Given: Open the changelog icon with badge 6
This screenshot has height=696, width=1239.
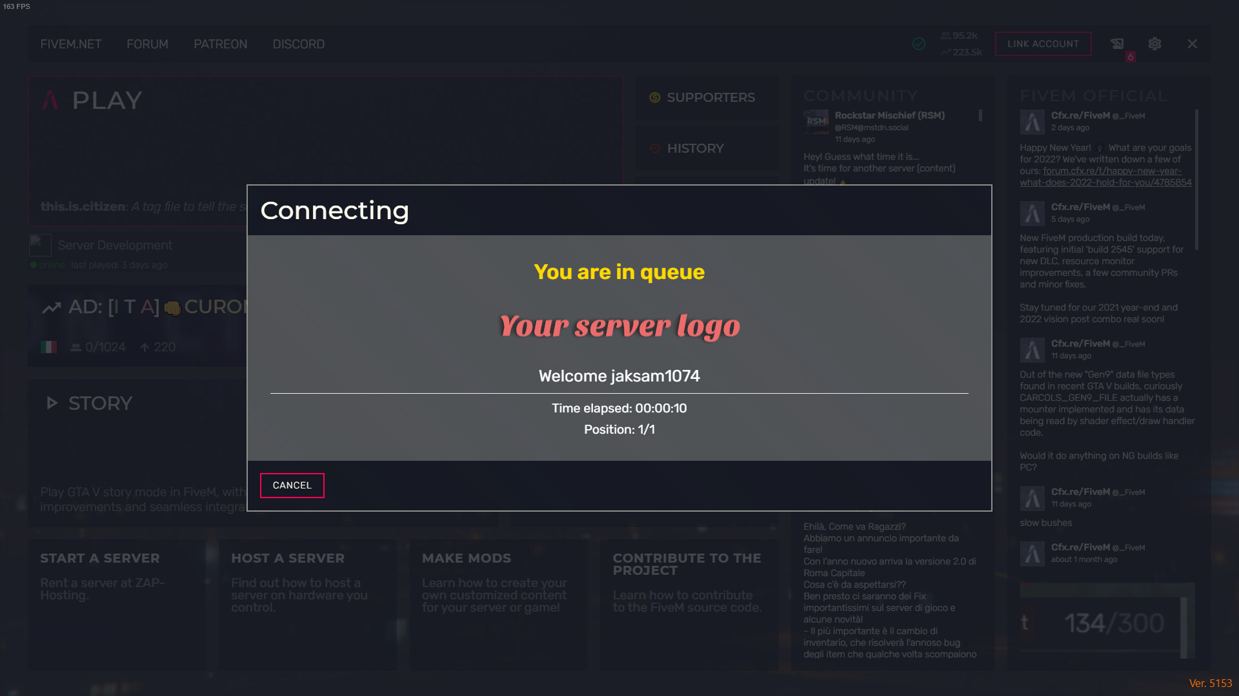Looking at the screenshot, I should coord(1117,44).
